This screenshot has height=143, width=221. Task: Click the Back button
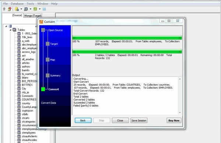click(x=83, y=121)
